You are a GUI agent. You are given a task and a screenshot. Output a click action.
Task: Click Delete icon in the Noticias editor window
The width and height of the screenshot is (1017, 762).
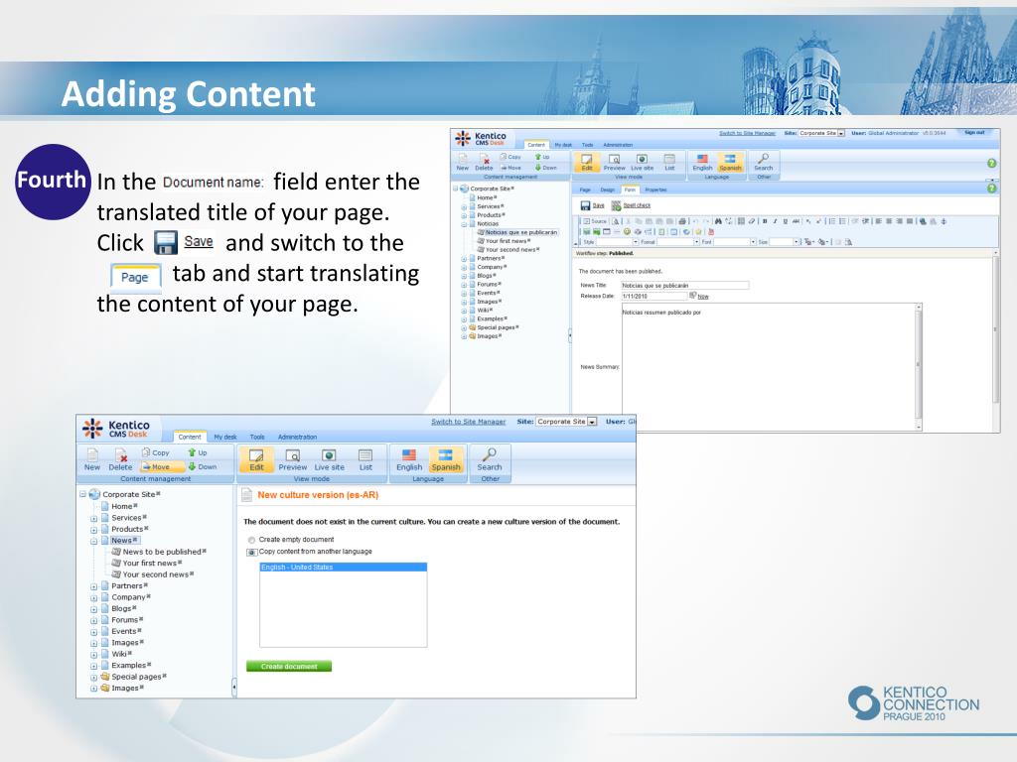click(484, 162)
